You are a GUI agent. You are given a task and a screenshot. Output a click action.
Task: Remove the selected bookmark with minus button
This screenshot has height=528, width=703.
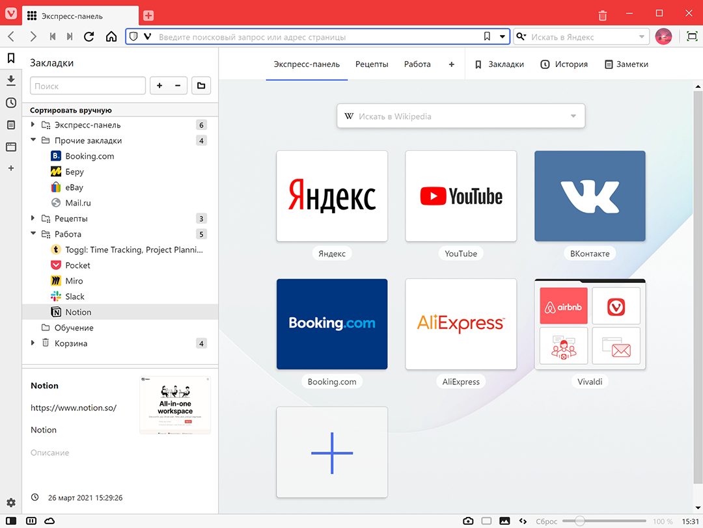click(178, 86)
